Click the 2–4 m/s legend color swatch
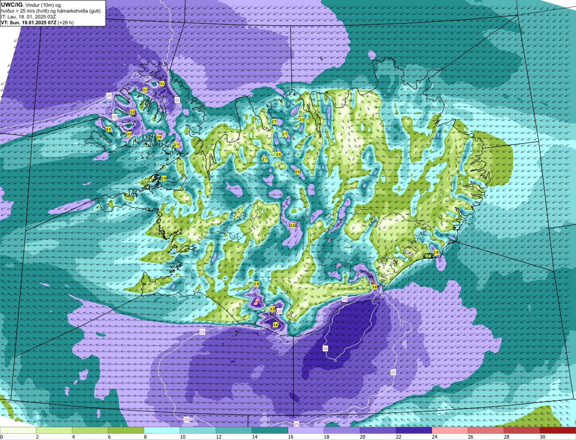The width and height of the screenshot is (576, 440). point(54,431)
